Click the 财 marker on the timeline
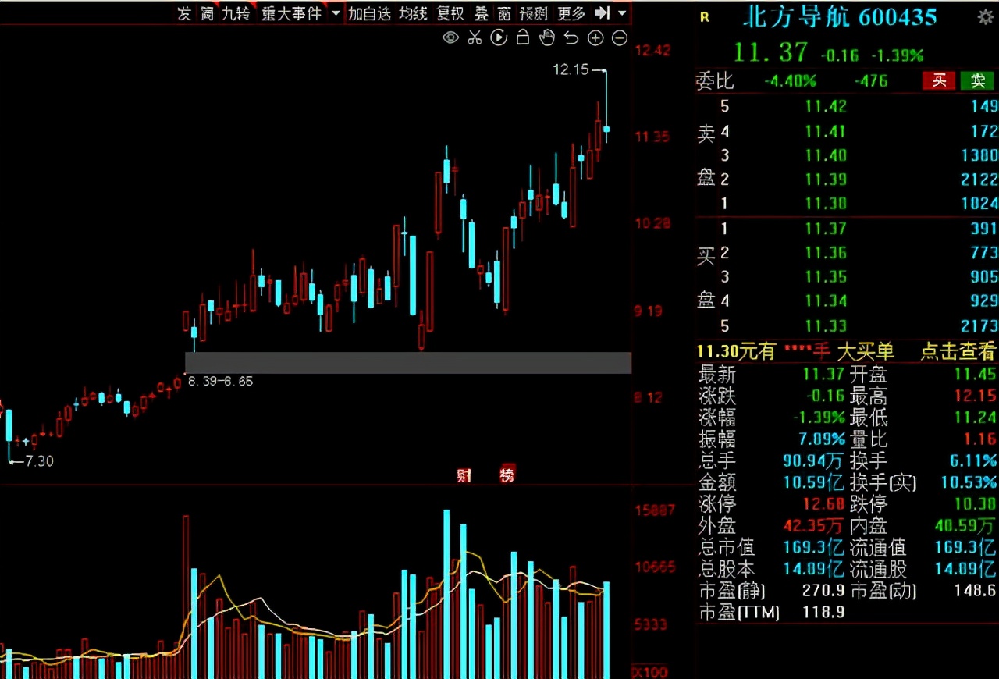The image size is (999, 679). coord(464,475)
